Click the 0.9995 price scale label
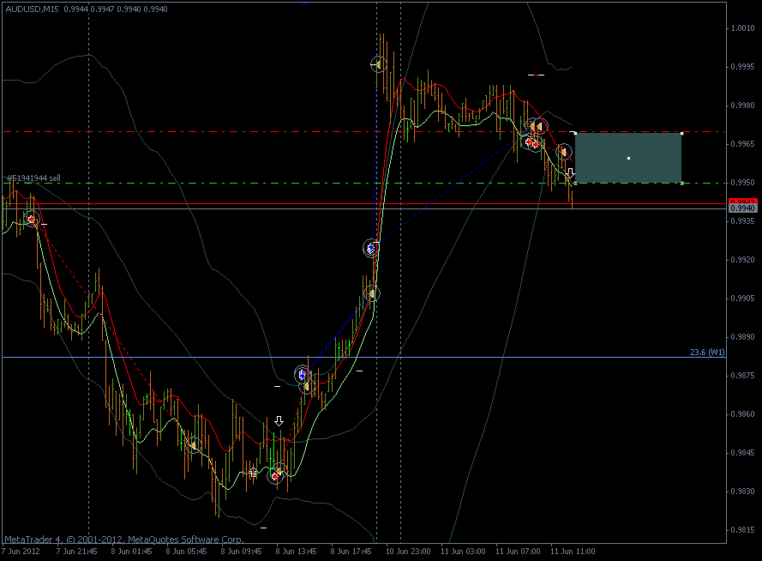The image size is (762, 561). [x=743, y=67]
